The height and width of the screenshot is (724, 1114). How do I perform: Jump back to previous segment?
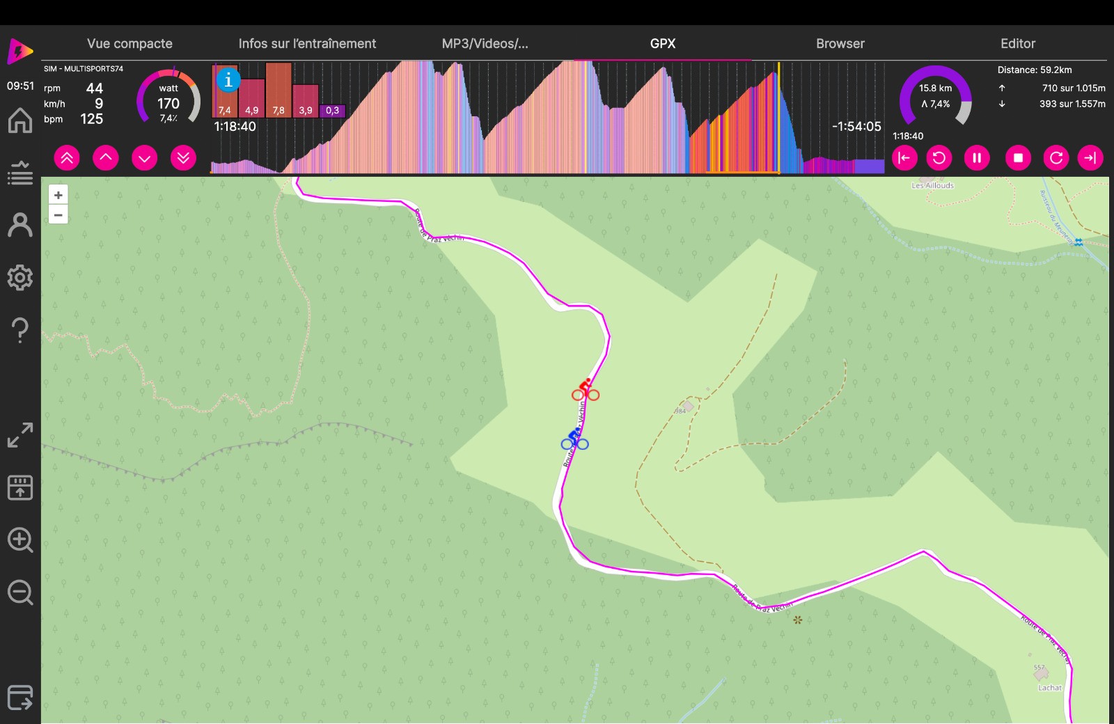[x=904, y=158]
